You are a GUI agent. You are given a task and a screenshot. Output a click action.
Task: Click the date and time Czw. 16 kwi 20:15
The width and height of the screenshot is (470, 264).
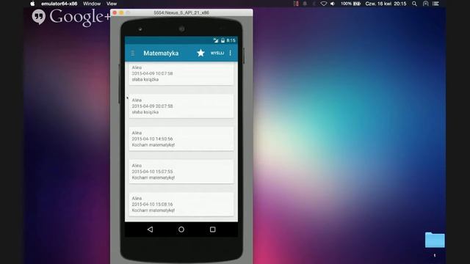coord(386,4)
